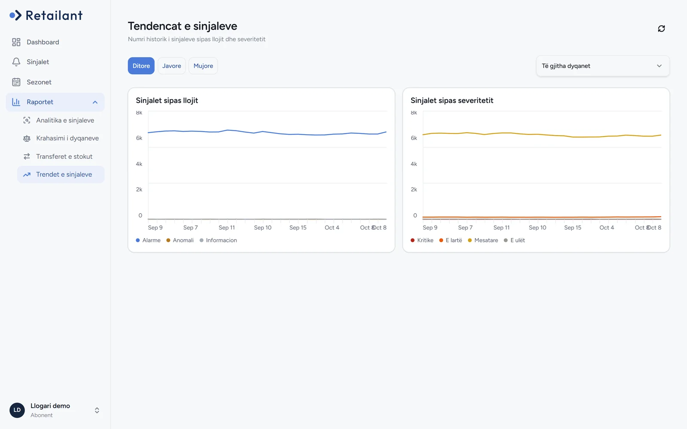Open the Sezonet page
Screen dimensions: 687x429
click(x=55, y=82)
